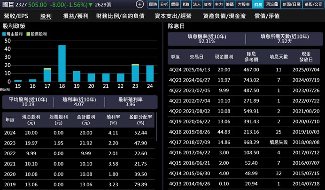325x190 pixels.
Task: Go to the 新聞/日曆 tab
Action: pos(292,4)
